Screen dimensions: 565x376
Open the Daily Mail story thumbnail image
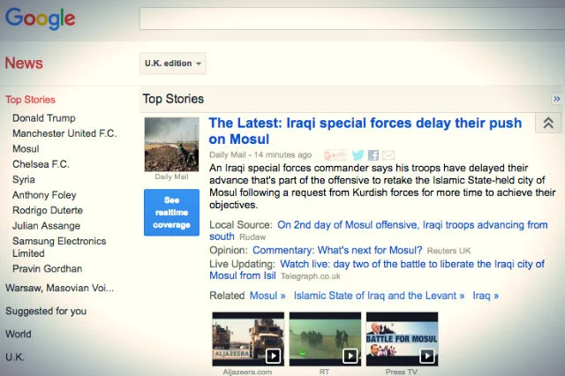(x=171, y=144)
